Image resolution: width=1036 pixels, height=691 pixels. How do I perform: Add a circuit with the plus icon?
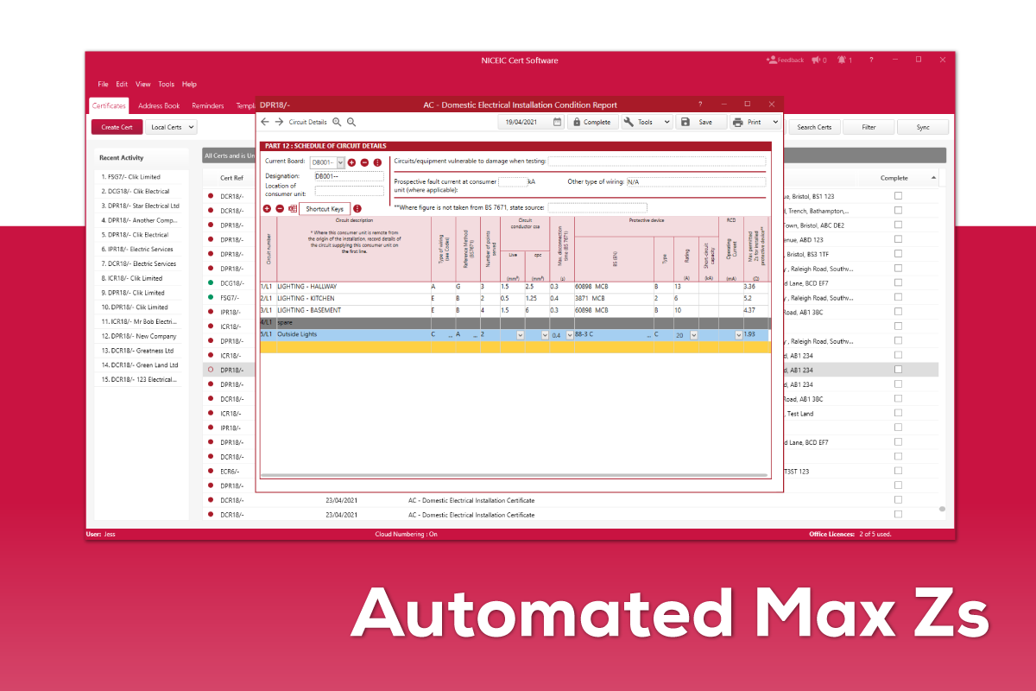click(x=267, y=208)
